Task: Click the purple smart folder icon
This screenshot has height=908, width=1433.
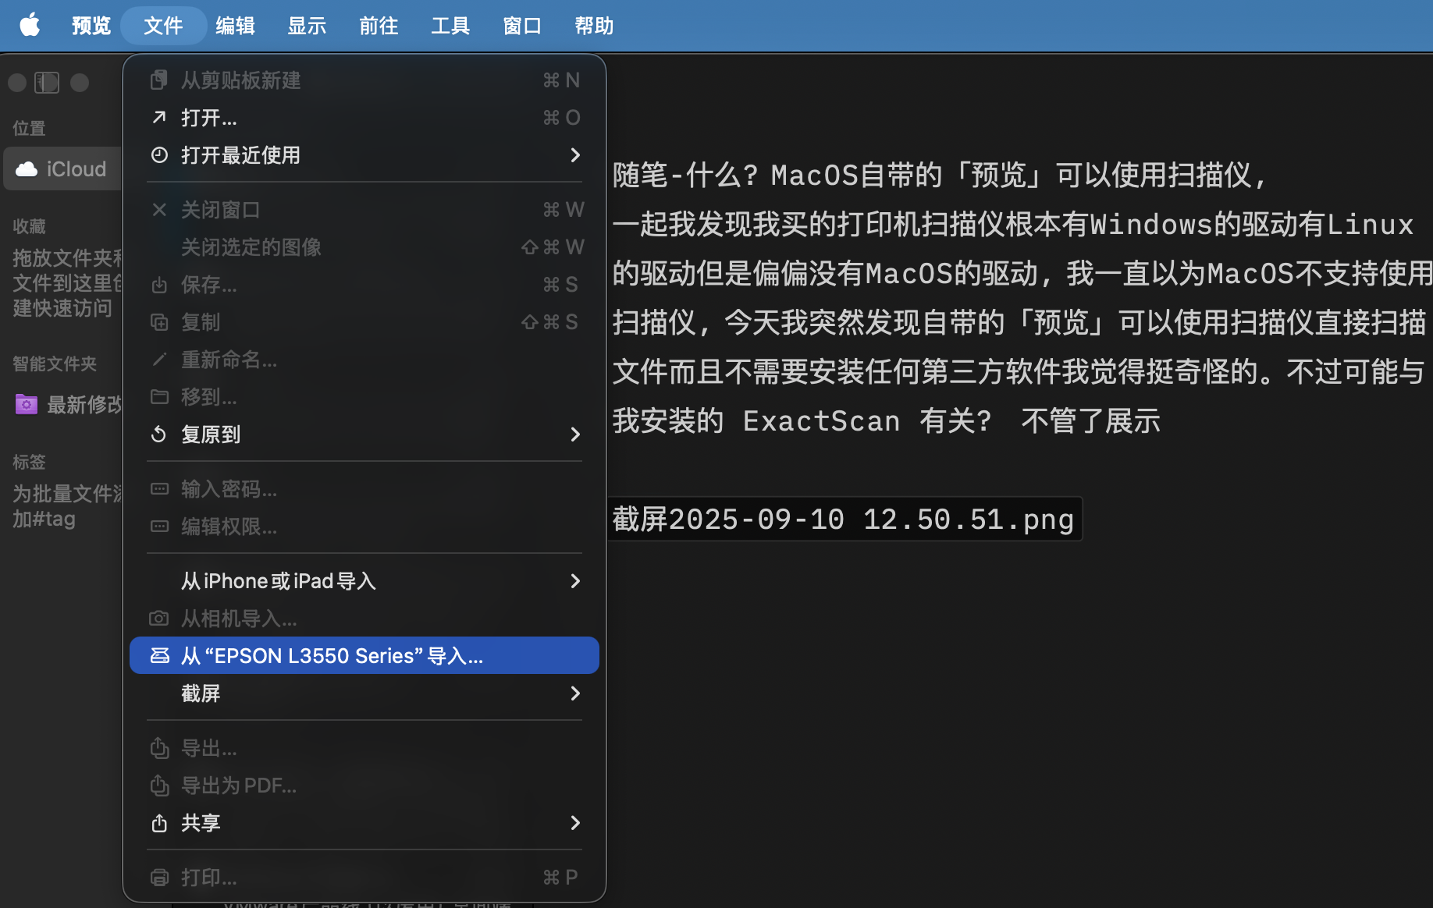Action: click(x=27, y=404)
